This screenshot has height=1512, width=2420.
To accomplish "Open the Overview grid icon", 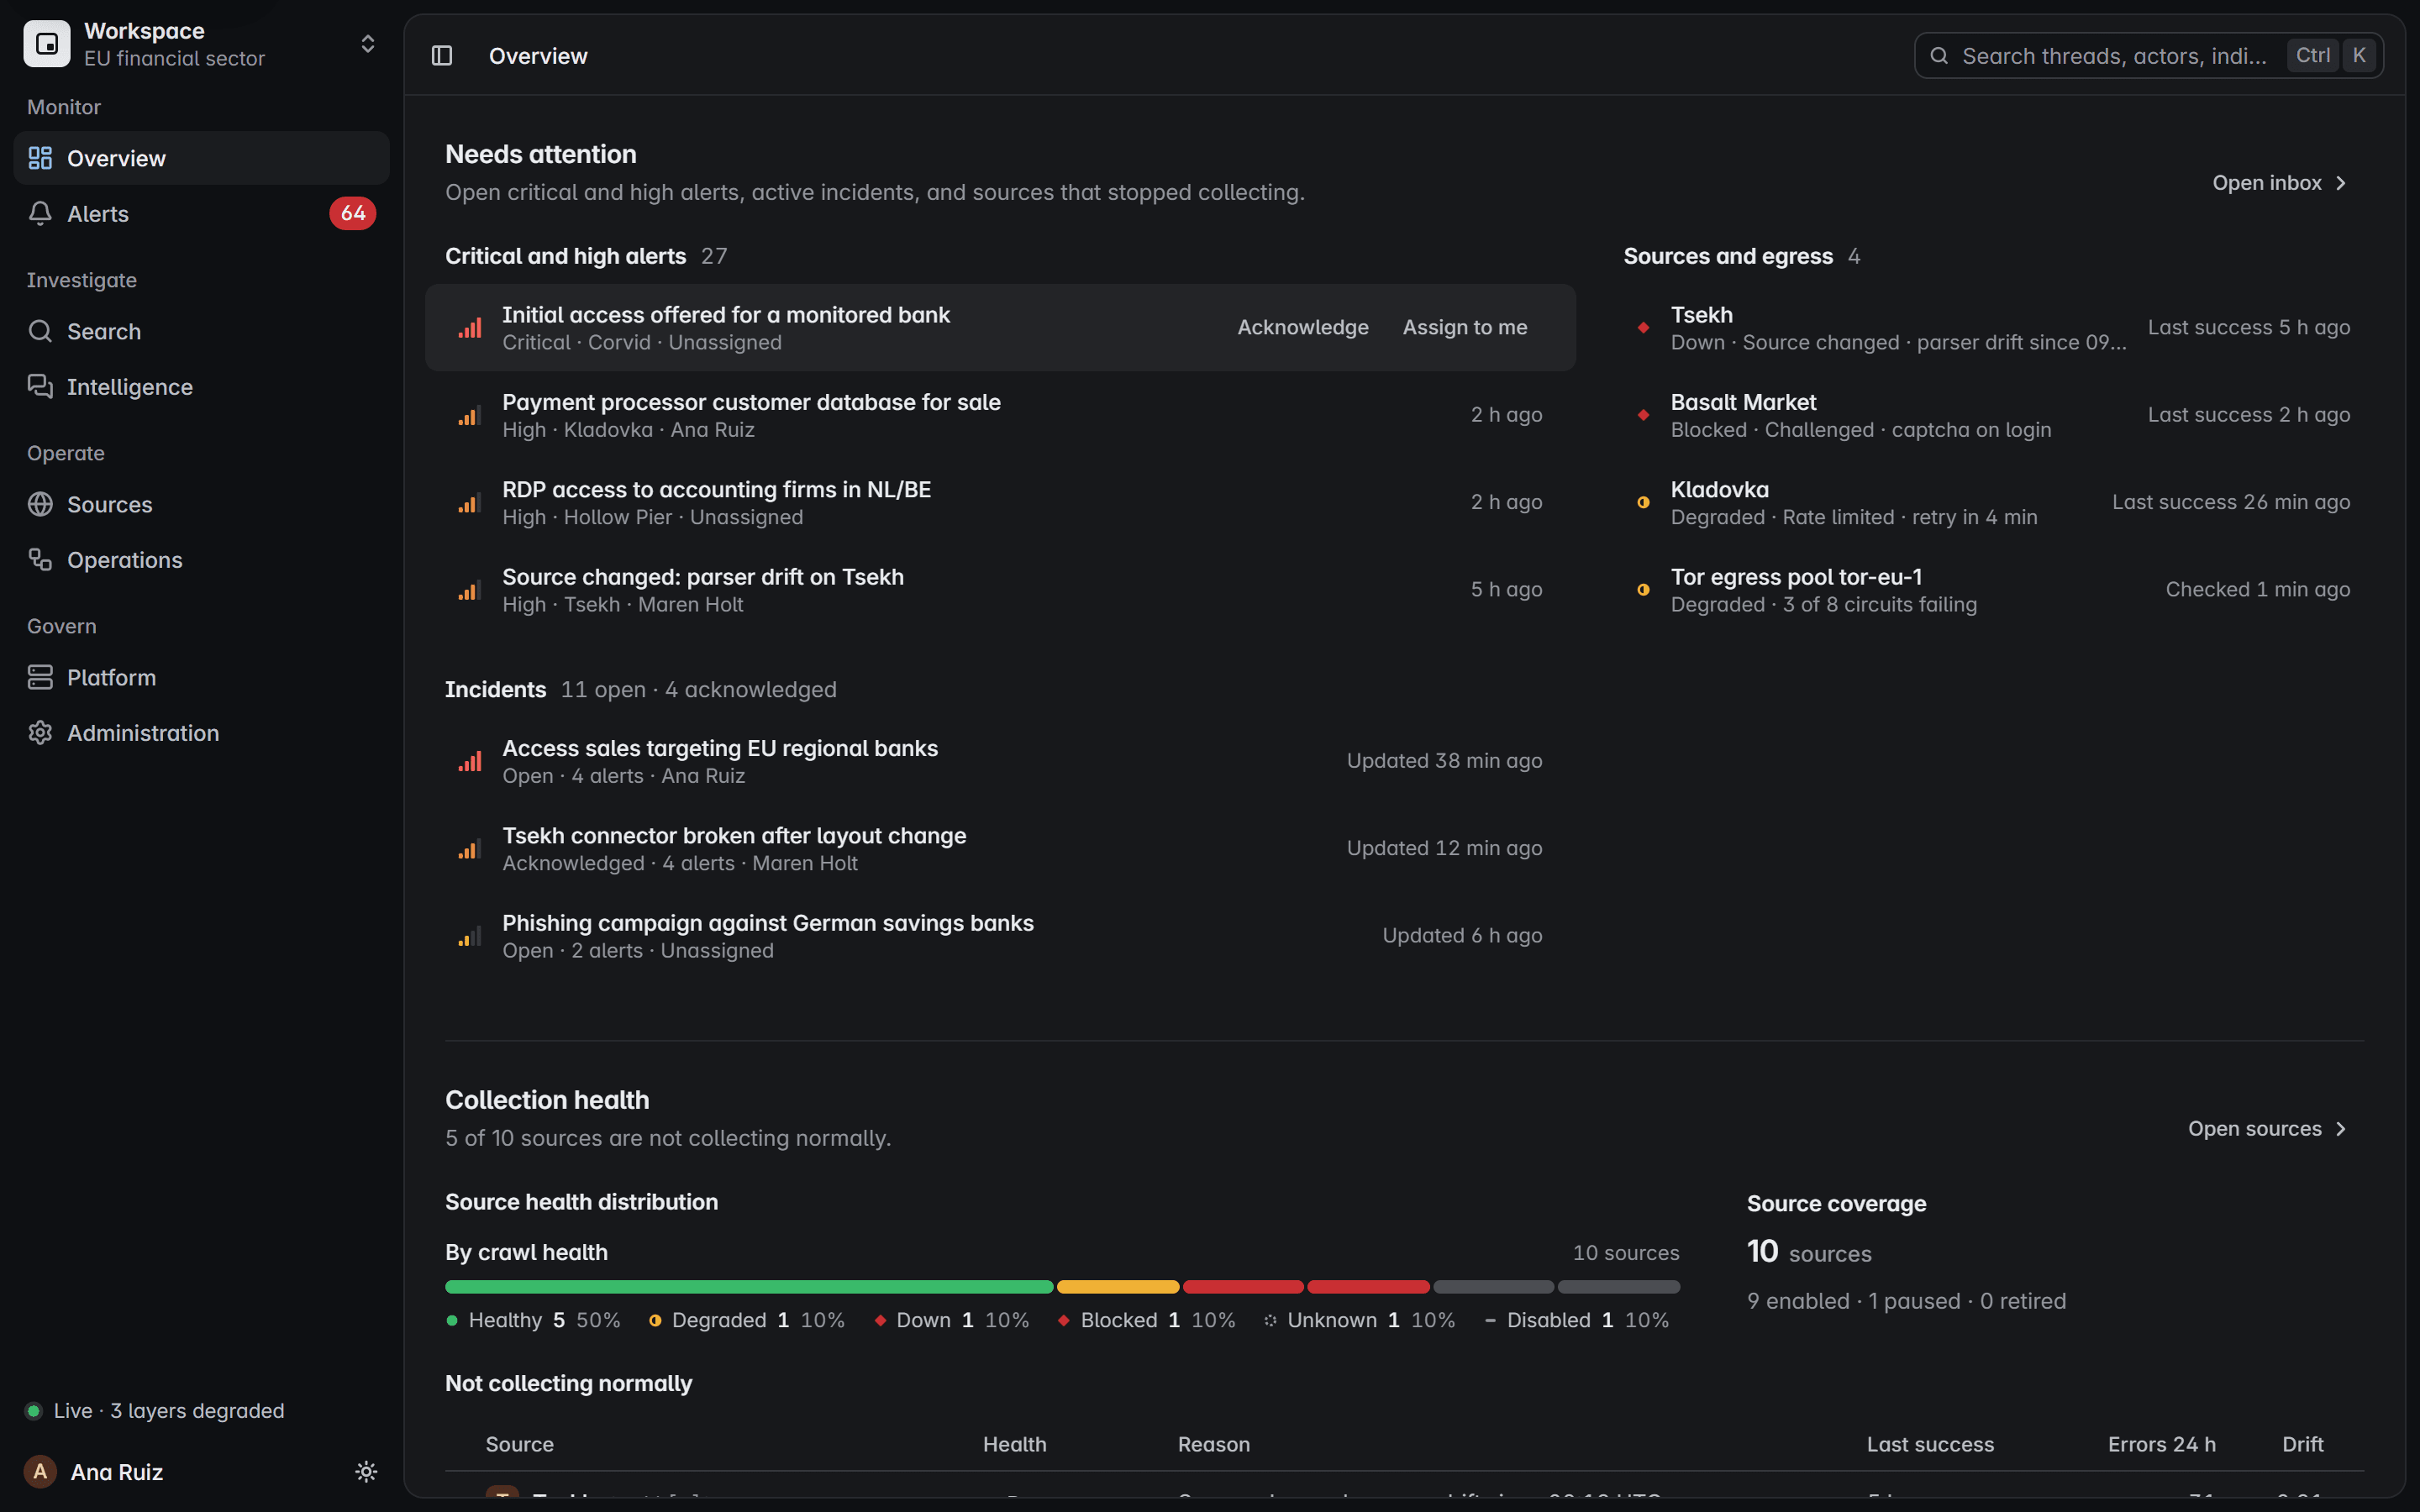I will [40, 158].
